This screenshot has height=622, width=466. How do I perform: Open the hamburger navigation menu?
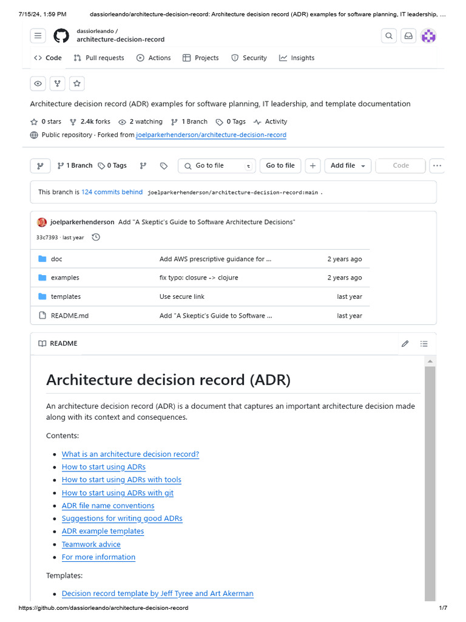[38, 36]
